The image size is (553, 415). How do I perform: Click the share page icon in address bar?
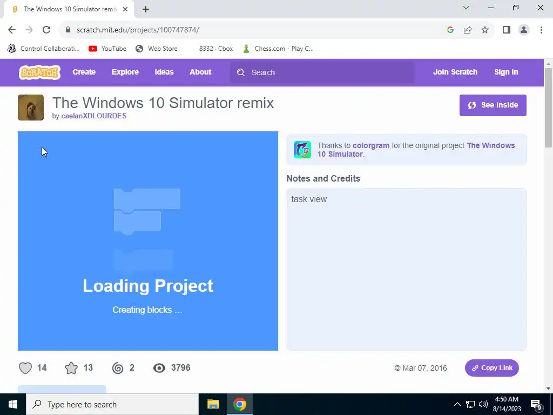pyautogui.click(x=468, y=30)
